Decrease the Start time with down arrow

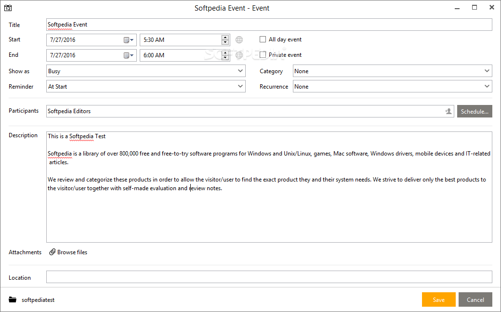tap(225, 42)
